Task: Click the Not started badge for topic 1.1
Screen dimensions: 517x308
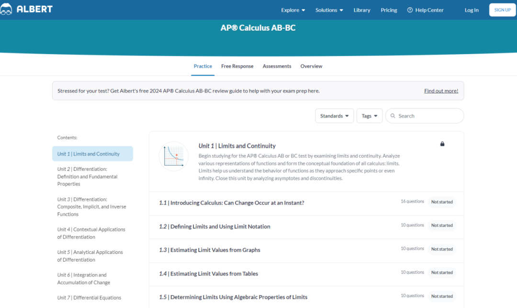Action: click(x=442, y=202)
